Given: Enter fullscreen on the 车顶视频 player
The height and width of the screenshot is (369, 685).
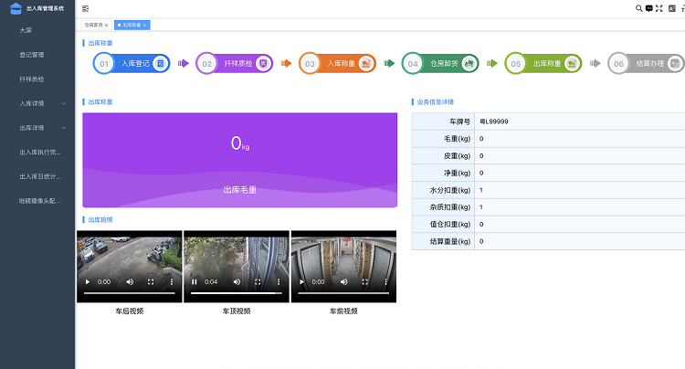Looking at the screenshot, I should (x=258, y=282).
